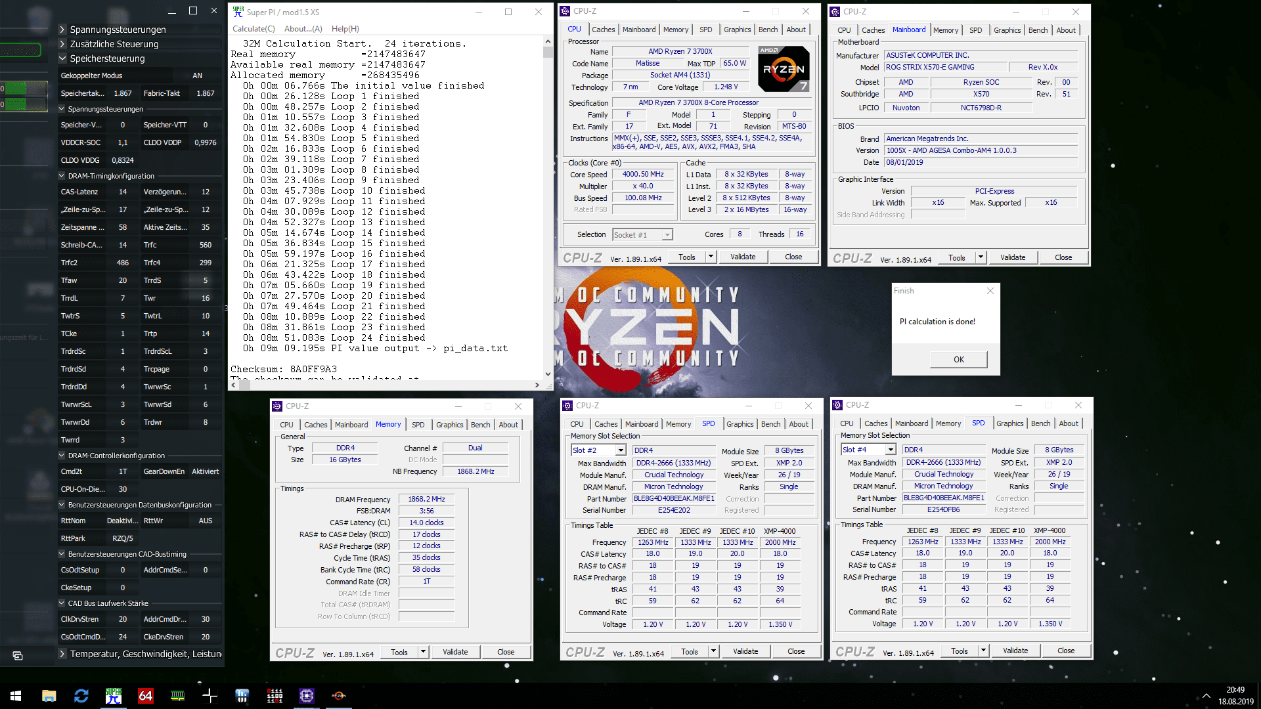
Task: Open Super PI from the taskbar
Action: [x=114, y=696]
